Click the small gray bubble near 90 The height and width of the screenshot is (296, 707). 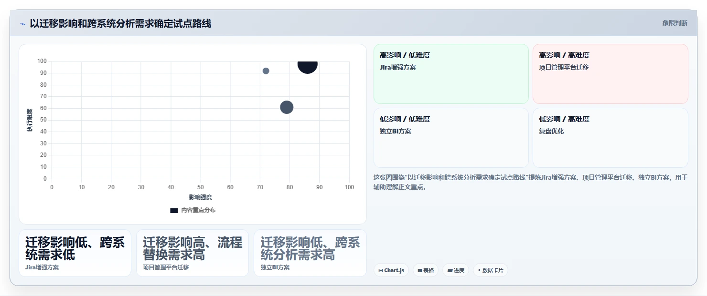point(266,71)
